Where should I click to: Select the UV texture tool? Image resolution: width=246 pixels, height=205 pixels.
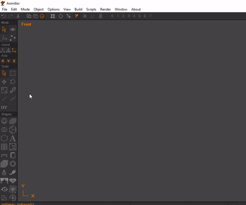click(x=4, y=107)
